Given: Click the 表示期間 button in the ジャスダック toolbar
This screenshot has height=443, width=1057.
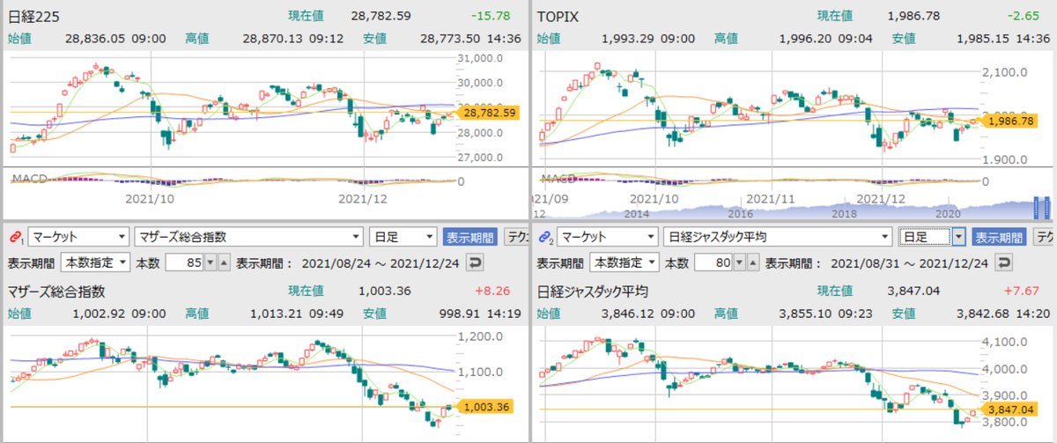Looking at the screenshot, I should click(x=999, y=237).
